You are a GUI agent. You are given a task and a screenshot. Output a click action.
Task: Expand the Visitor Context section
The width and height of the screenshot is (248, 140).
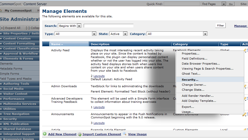[x=20, y=94]
